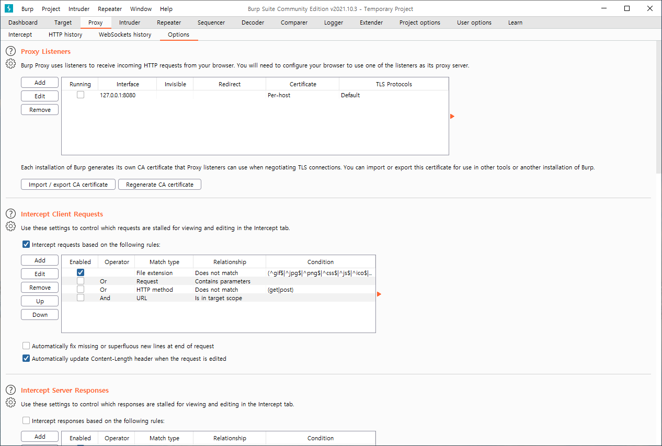
Task: Select the Is in target scope cell
Action: click(230, 298)
